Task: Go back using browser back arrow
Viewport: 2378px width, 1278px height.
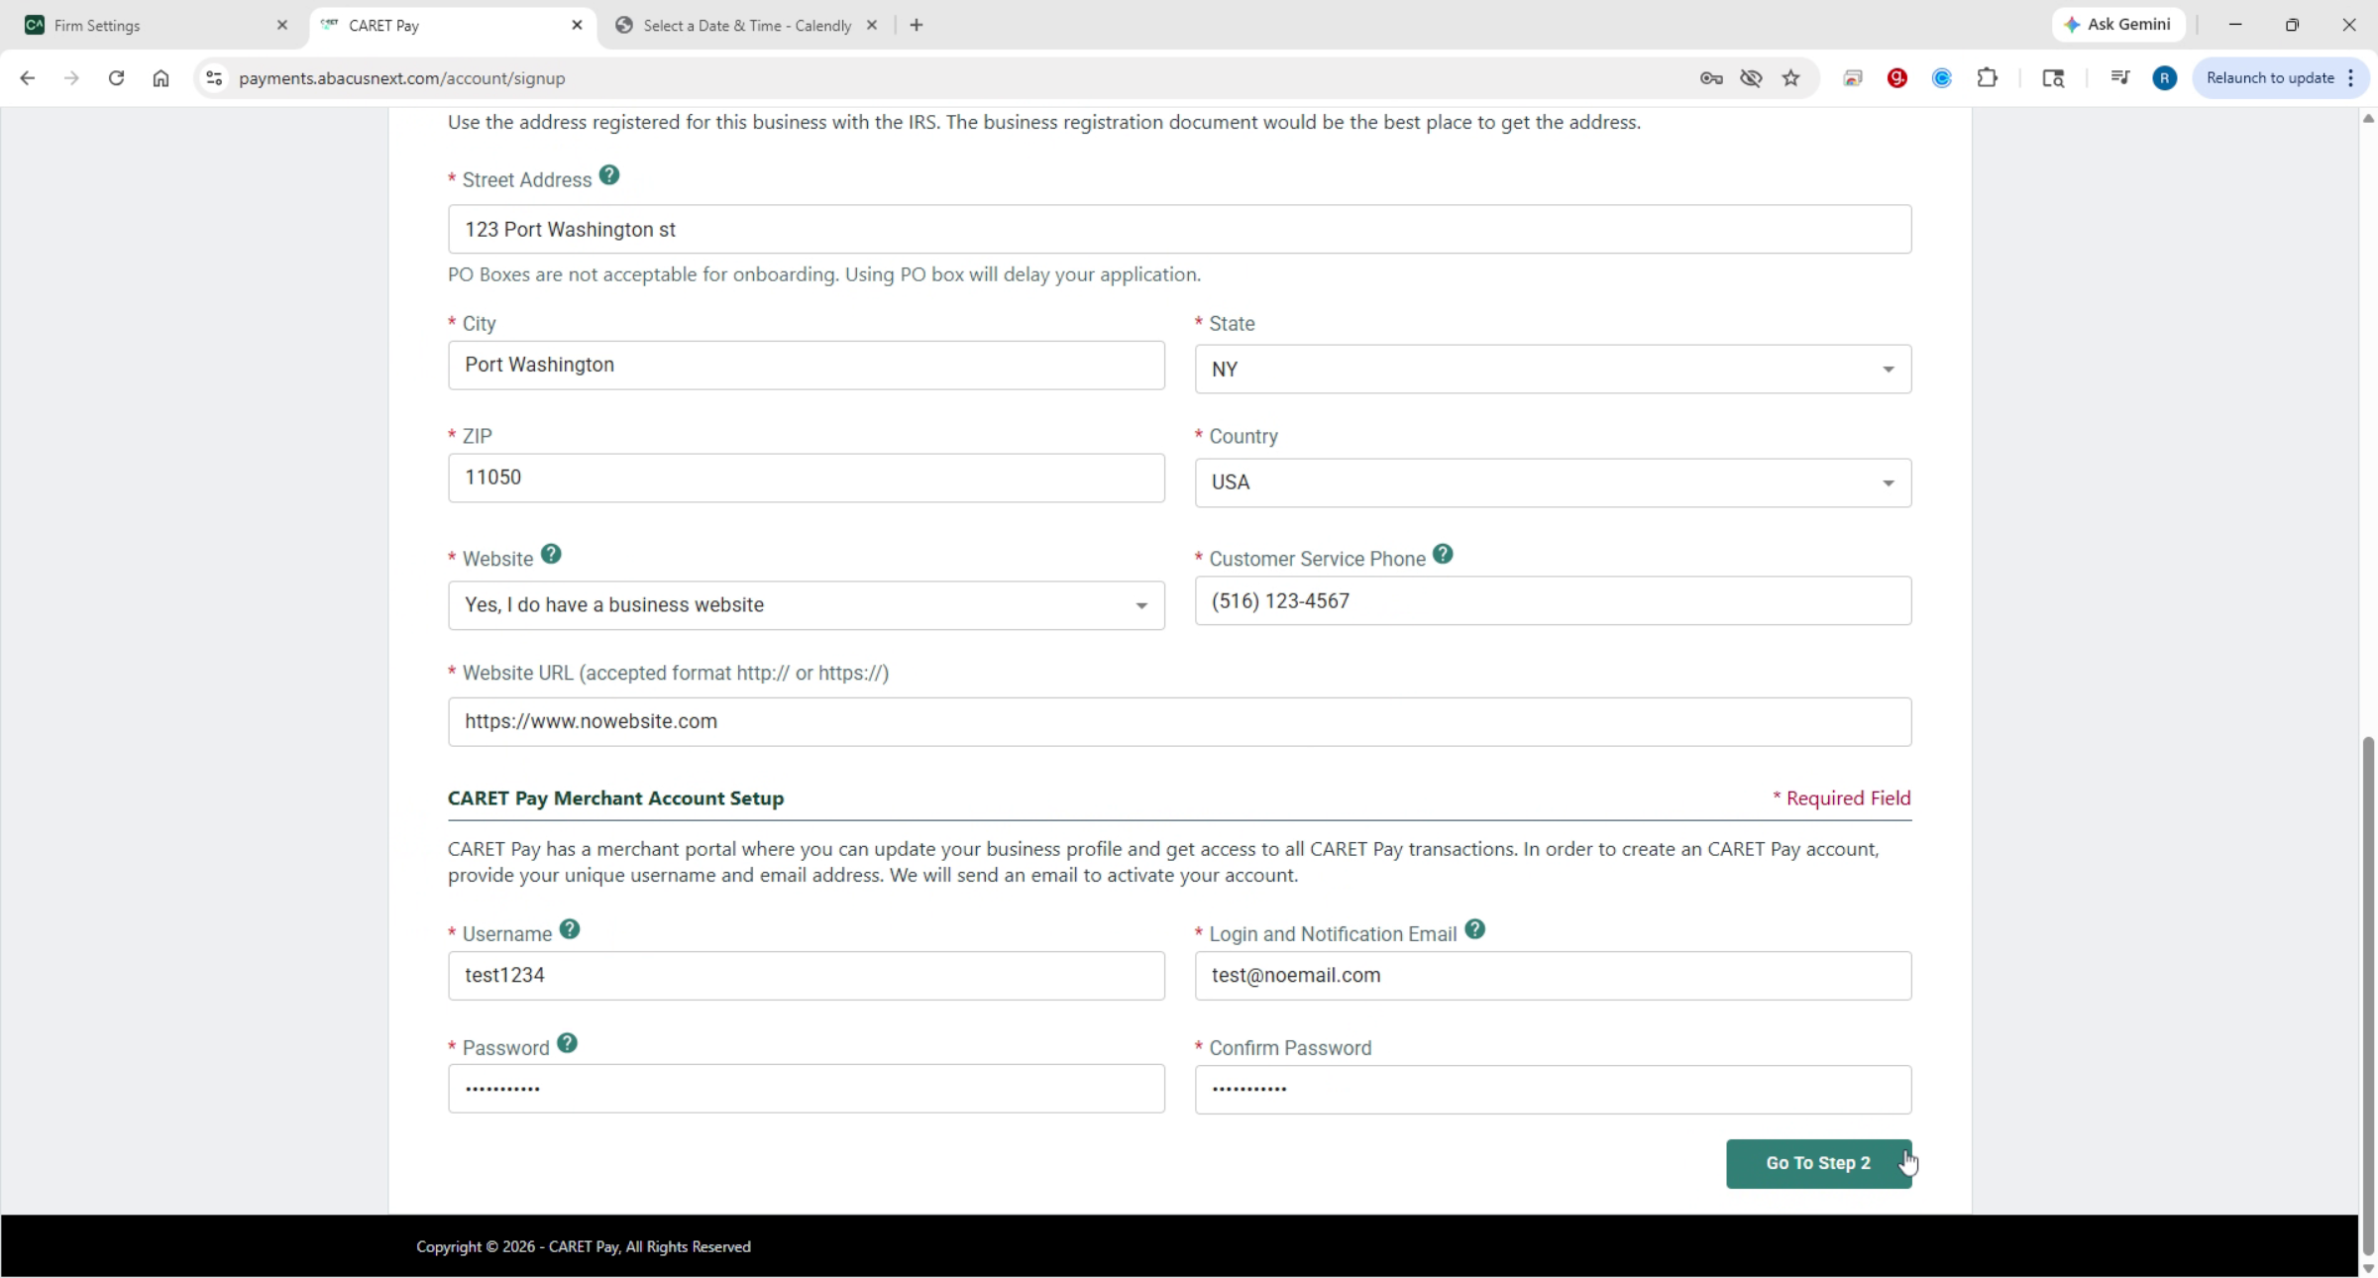Action: pos(27,78)
